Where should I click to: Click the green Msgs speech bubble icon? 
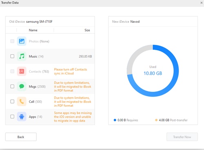coord(22,86)
